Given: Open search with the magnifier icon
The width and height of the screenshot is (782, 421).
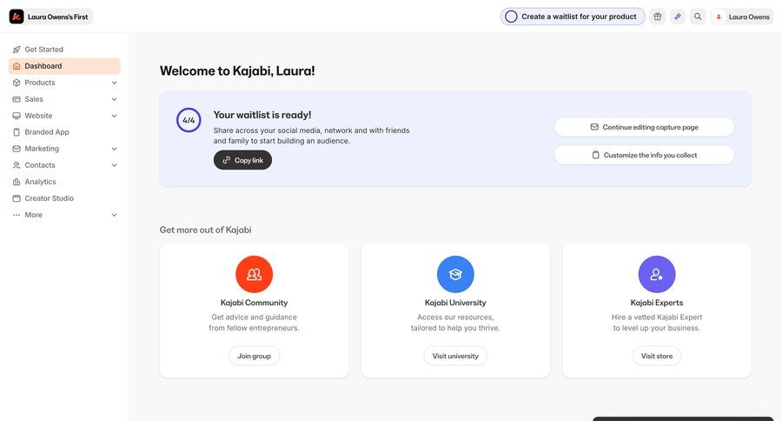Looking at the screenshot, I should click(698, 17).
